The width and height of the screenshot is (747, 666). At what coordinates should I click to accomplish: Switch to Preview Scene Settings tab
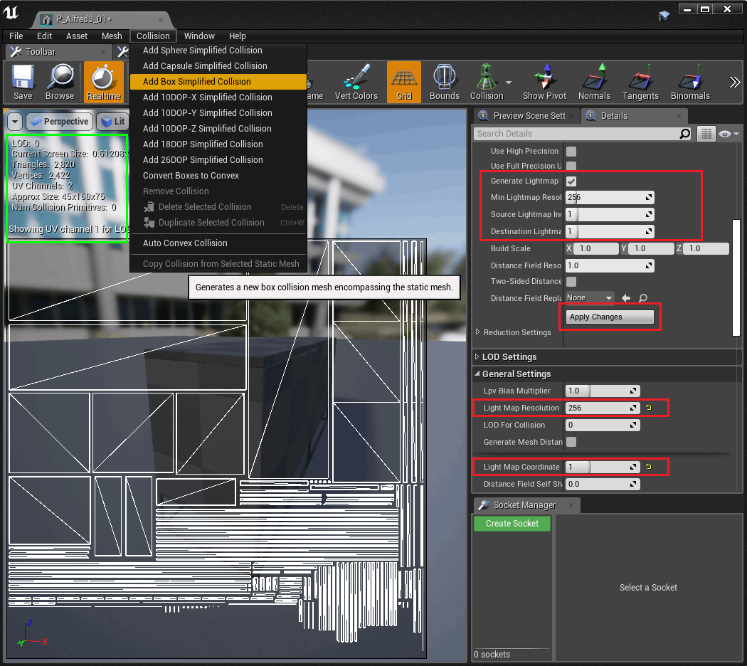527,116
